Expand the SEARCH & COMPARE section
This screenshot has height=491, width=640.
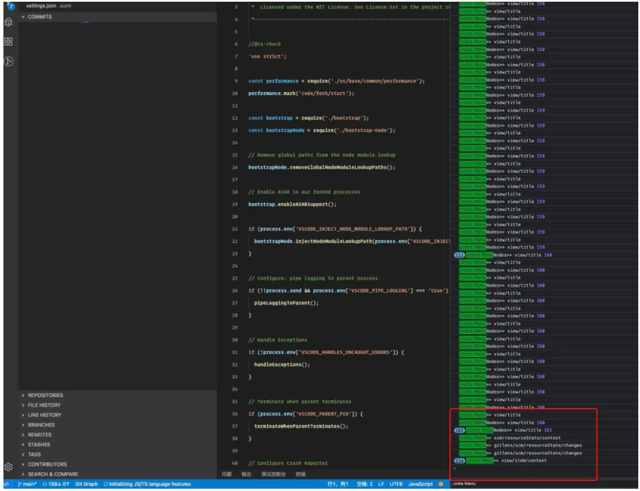coord(117,474)
